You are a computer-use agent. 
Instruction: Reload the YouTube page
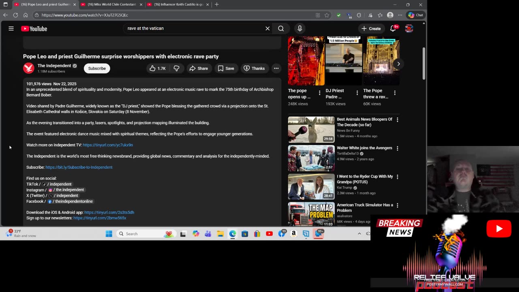click(x=15, y=15)
